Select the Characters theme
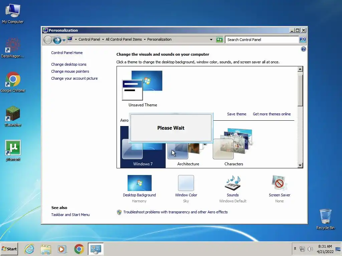 click(x=233, y=148)
